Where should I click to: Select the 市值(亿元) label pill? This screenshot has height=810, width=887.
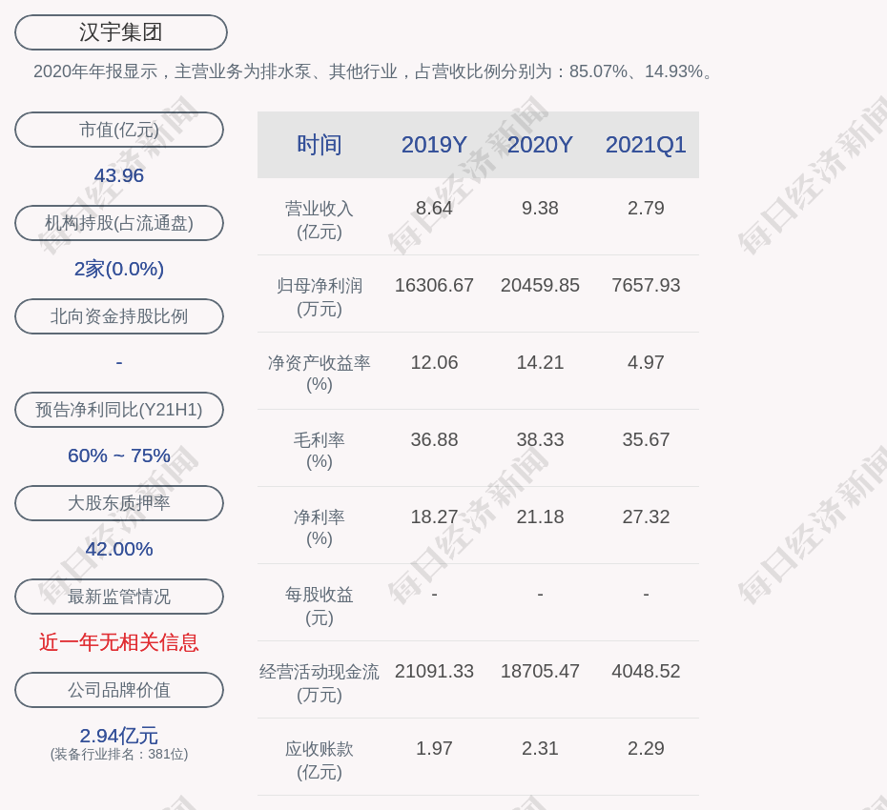tap(119, 130)
